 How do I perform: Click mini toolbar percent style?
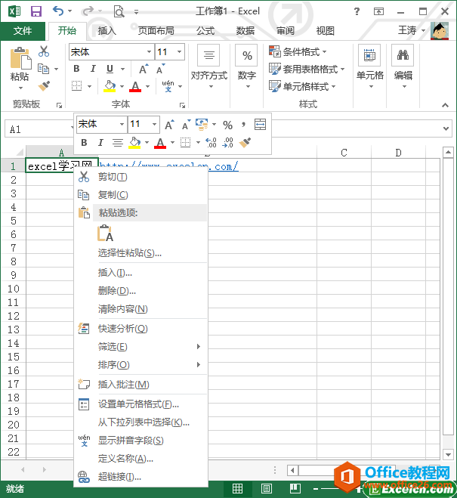click(x=227, y=125)
